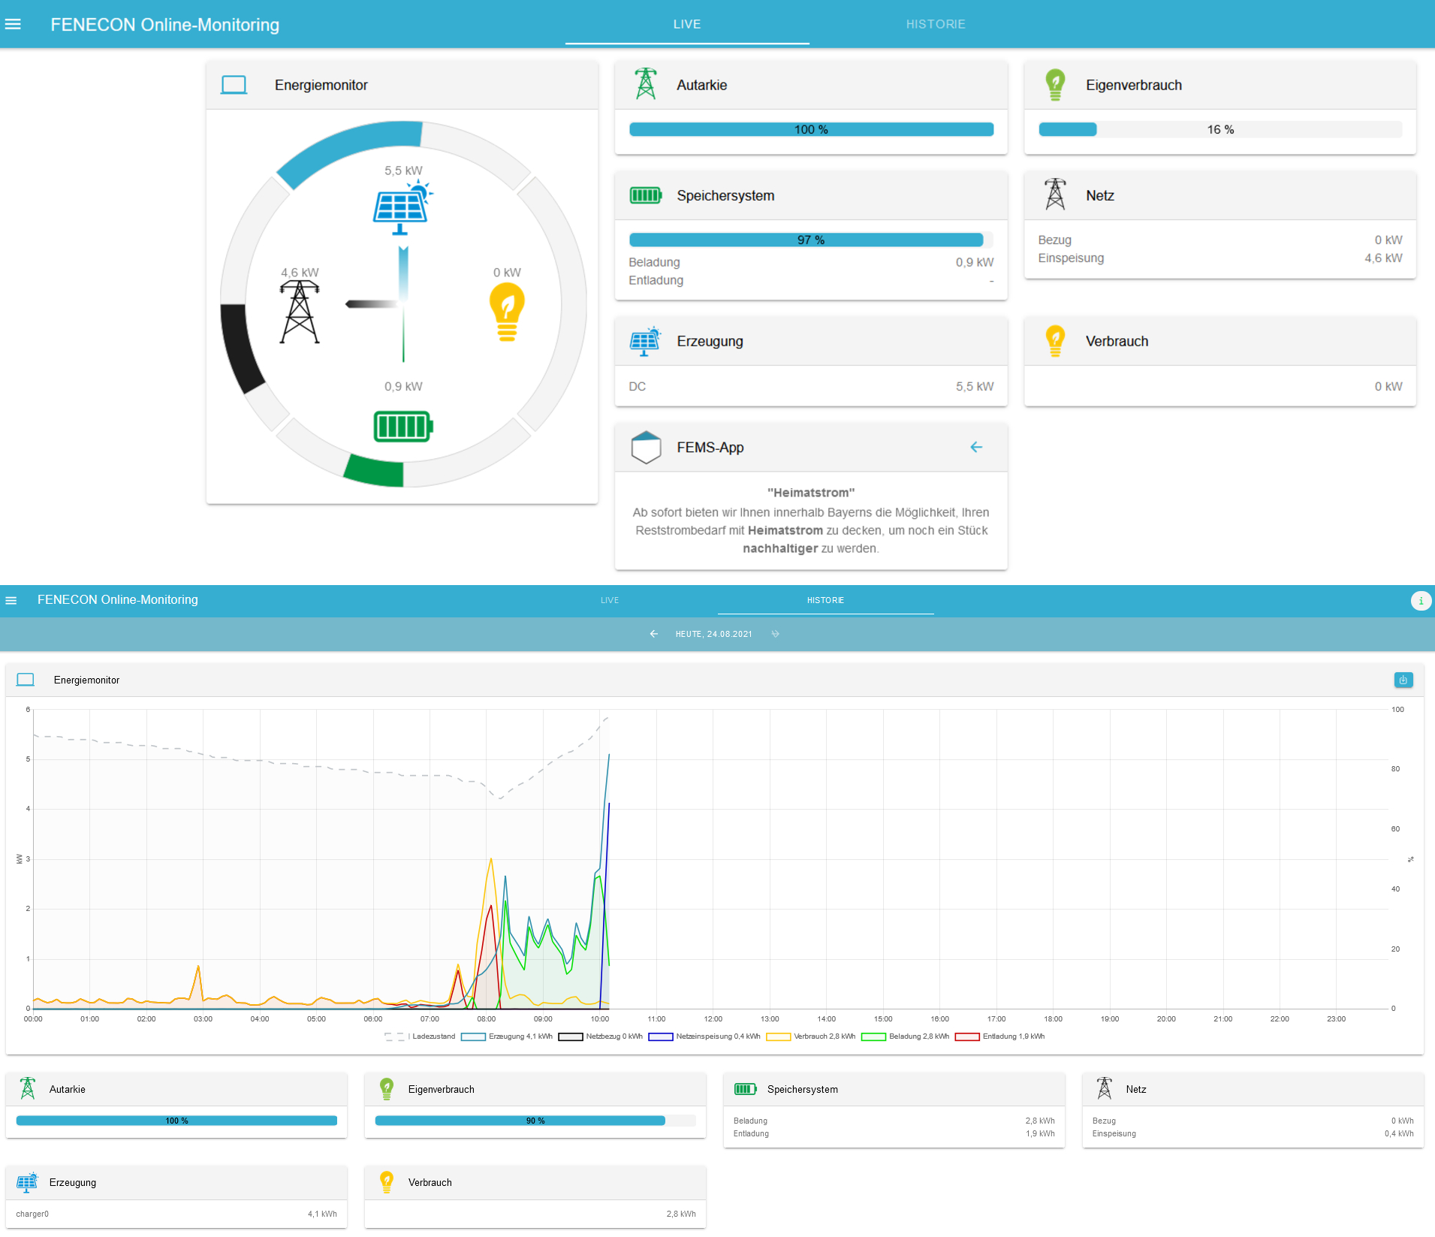Click yellow bulb icon on live Verbrauch card
The image size is (1435, 1237).
(x=1055, y=341)
